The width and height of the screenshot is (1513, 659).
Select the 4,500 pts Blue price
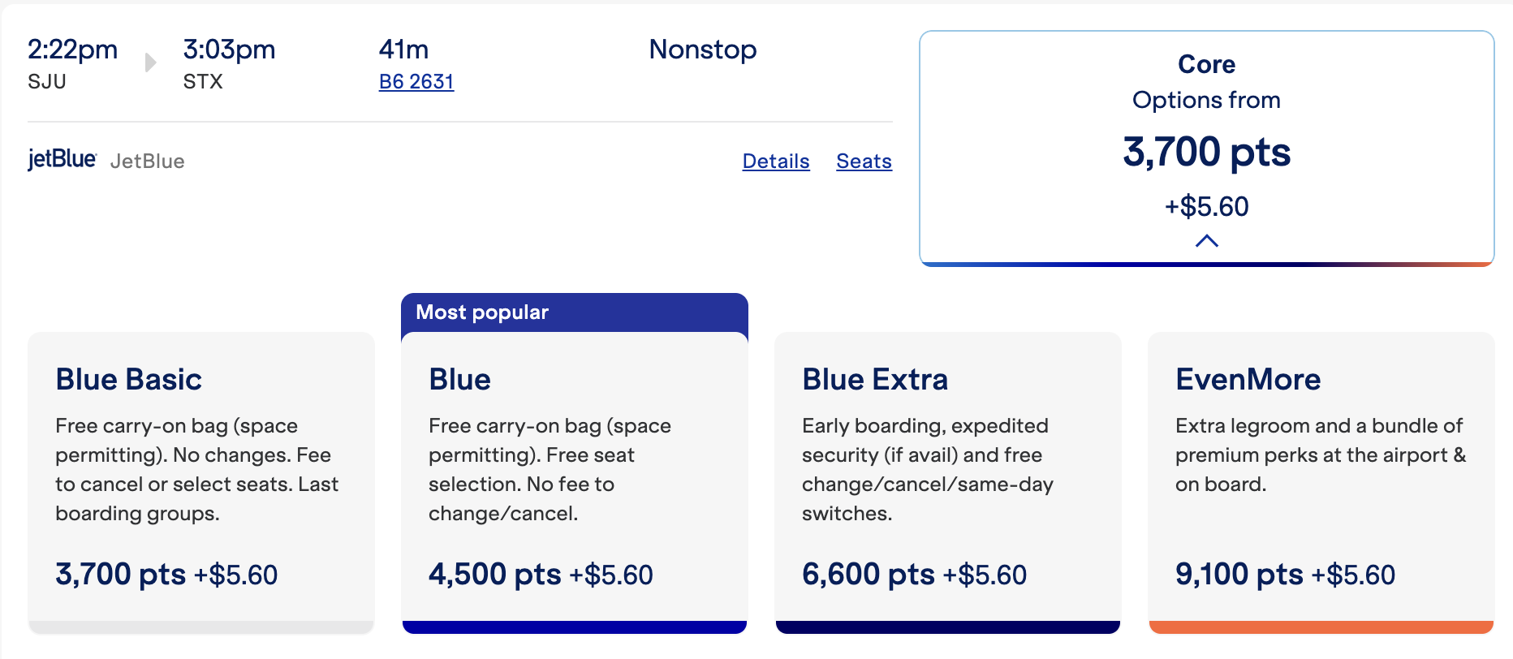494,574
